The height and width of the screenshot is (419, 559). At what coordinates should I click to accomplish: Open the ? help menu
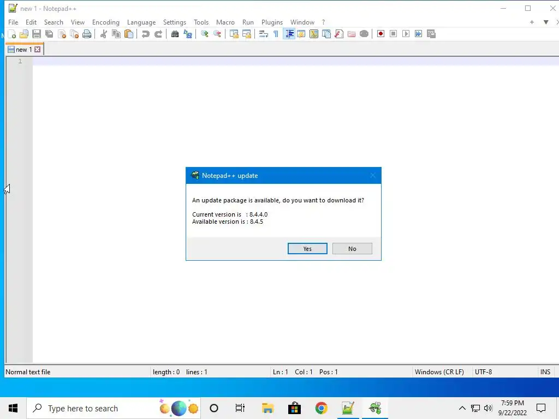point(323,22)
